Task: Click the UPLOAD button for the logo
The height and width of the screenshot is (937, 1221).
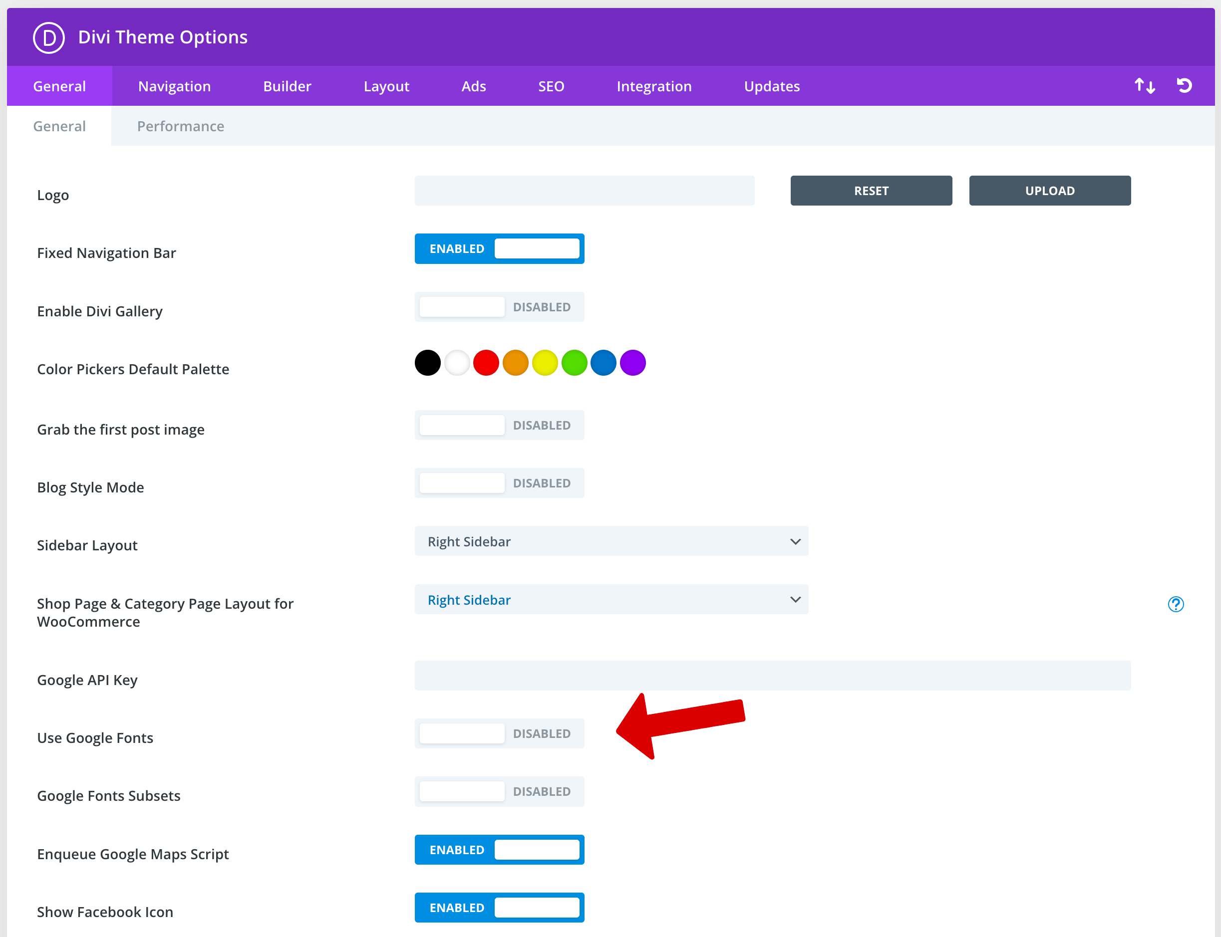Action: pyautogui.click(x=1050, y=190)
